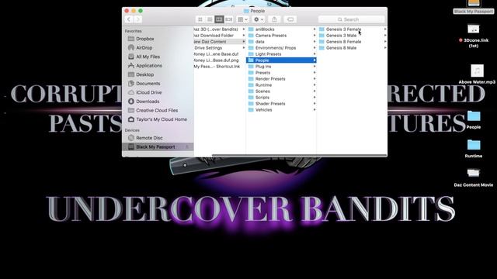Screen dimensions: 497x279
Task: Click the Share toolbar icon
Action: click(274, 19)
